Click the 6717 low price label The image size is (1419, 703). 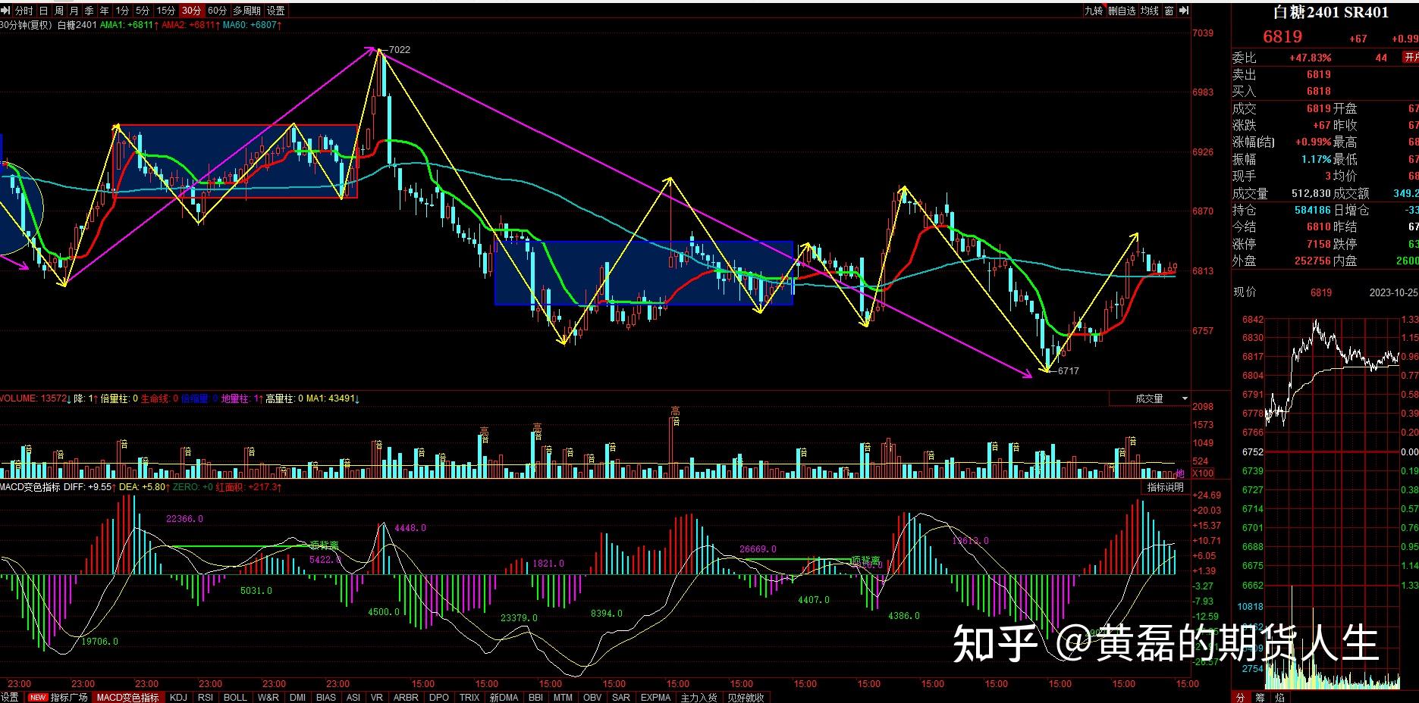point(1068,371)
